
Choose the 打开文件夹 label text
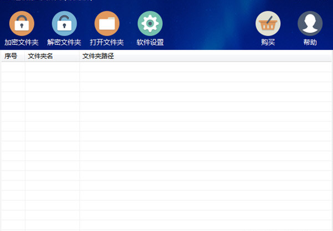tap(107, 42)
